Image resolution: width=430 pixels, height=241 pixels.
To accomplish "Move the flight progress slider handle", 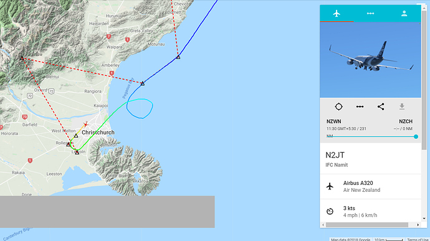I will (x=416, y=136).
